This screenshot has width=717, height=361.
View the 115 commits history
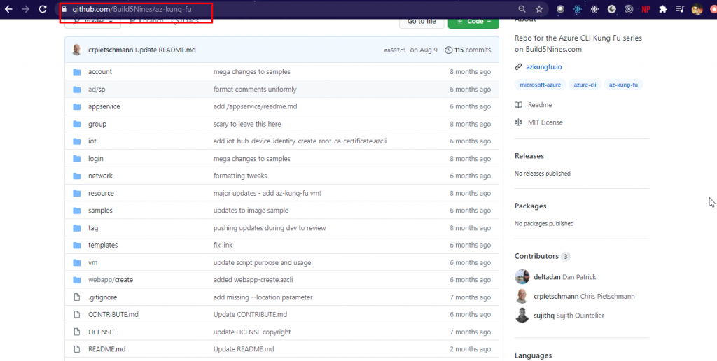tap(472, 50)
